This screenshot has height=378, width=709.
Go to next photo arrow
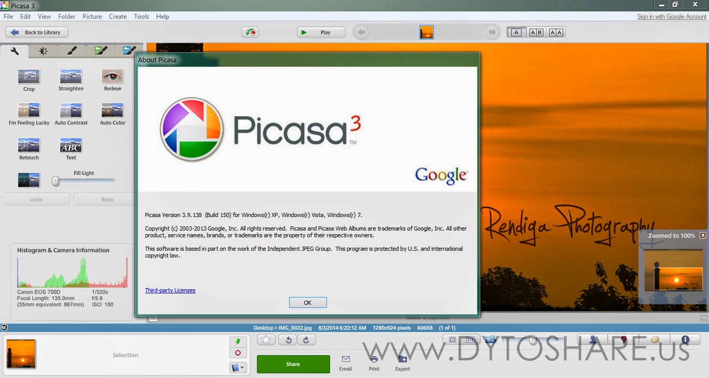(492, 32)
